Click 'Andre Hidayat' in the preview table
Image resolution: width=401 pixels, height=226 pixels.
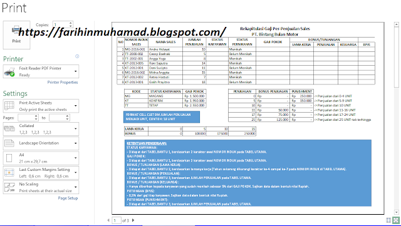coord(159,49)
